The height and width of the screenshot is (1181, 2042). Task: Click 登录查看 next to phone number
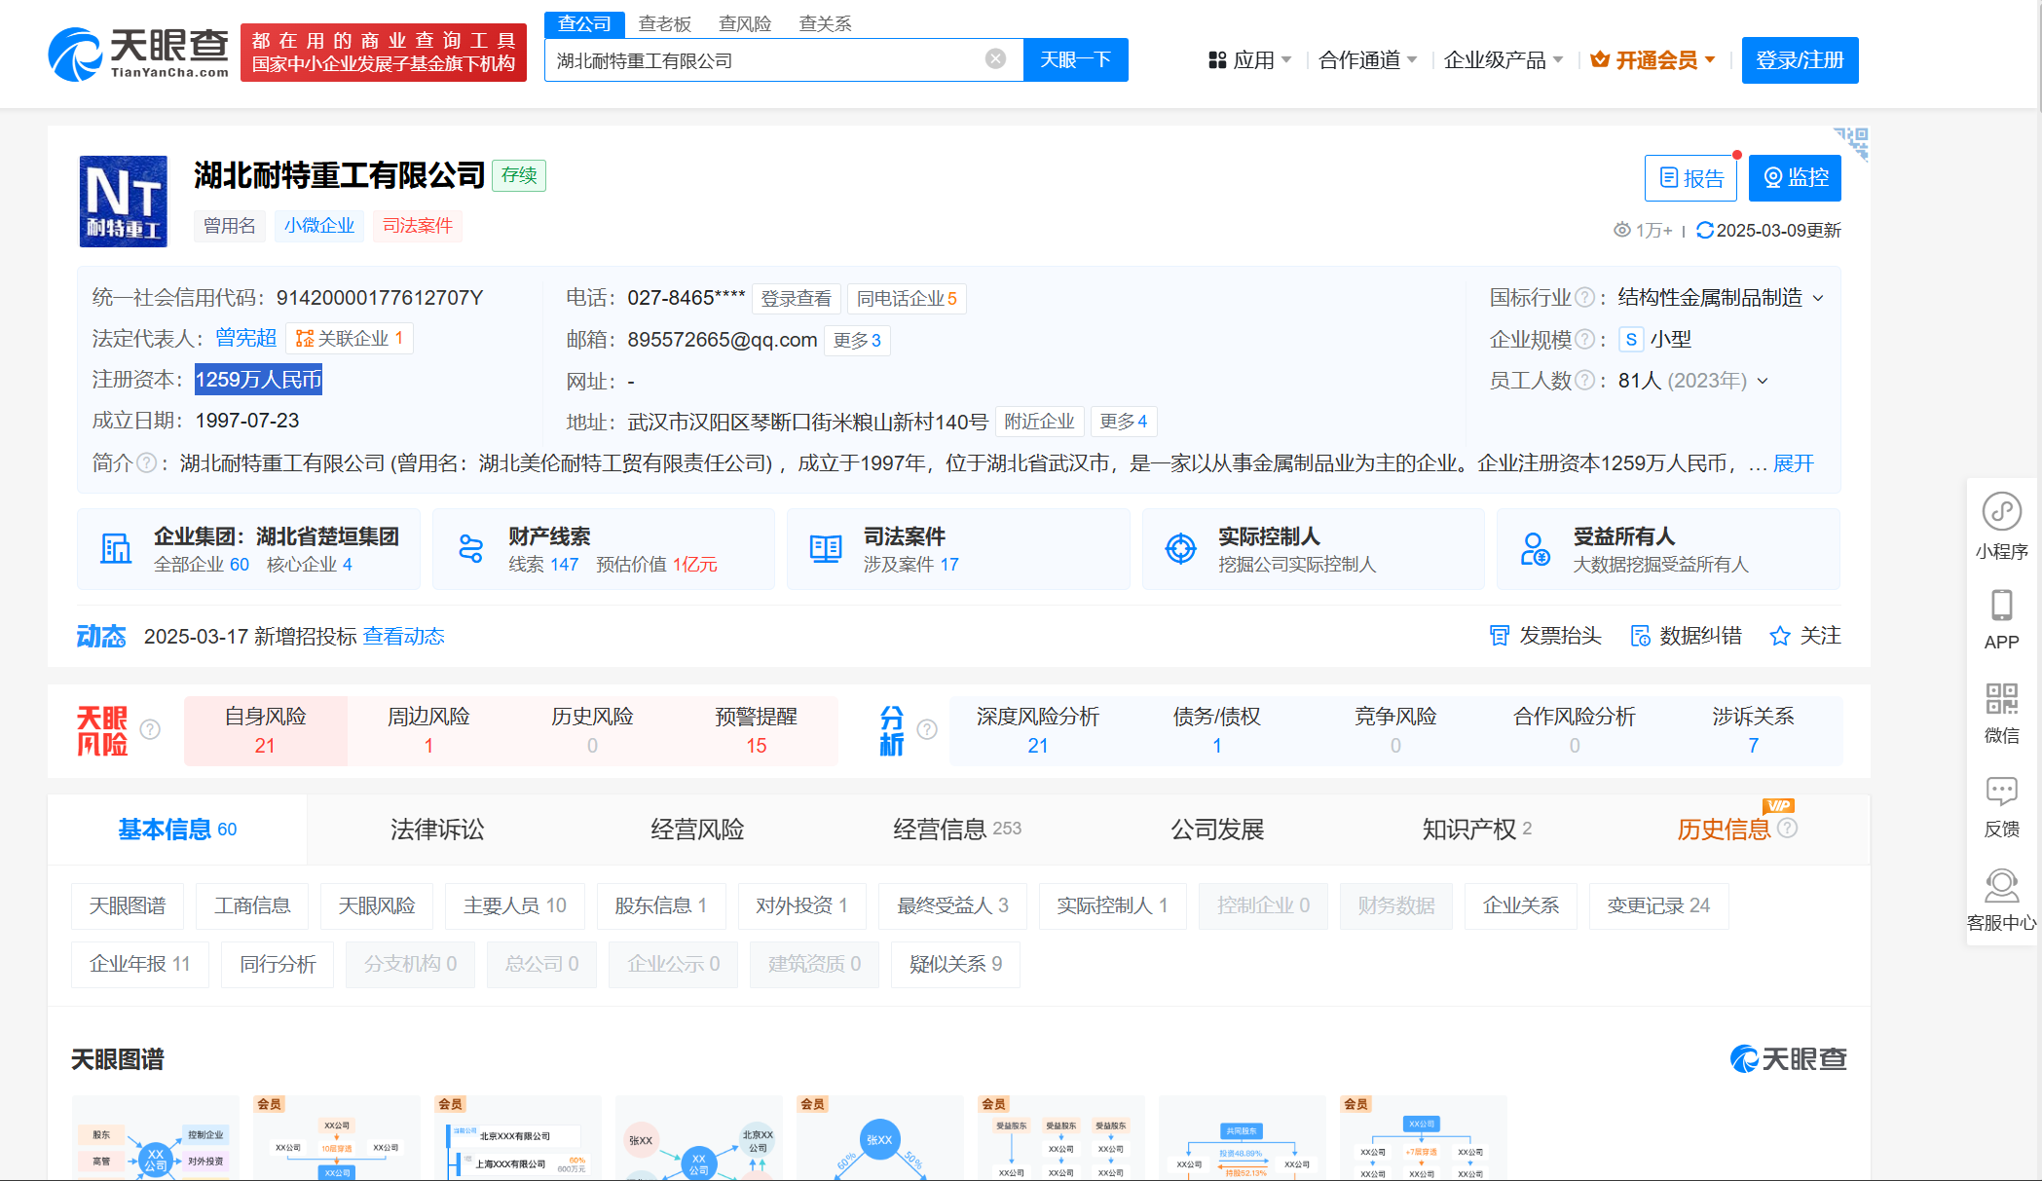coord(796,299)
